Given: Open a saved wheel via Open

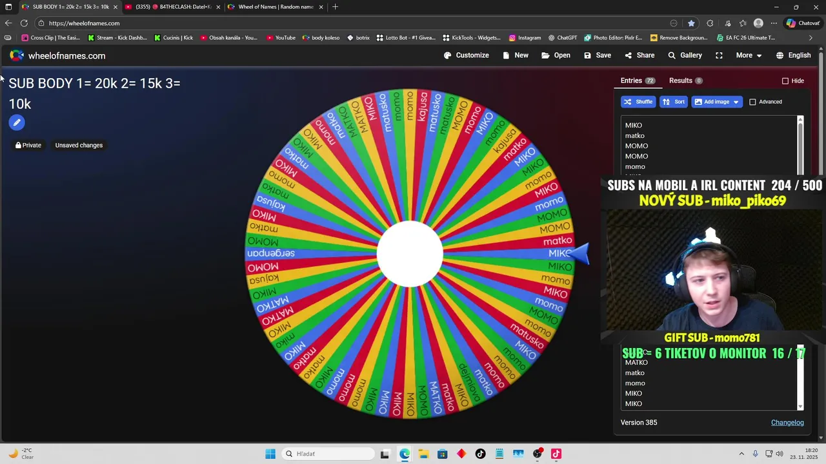Looking at the screenshot, I should 556,55.
